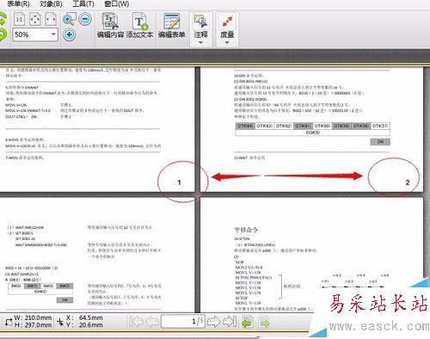The height and width of the screenshot is (339, 430).
Task: Expand the 度量 dropdown arrow
Action: (227, 42)
